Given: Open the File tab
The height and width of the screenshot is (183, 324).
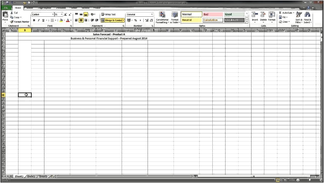Looking at the screenshot, I should [x=6, y=8].
